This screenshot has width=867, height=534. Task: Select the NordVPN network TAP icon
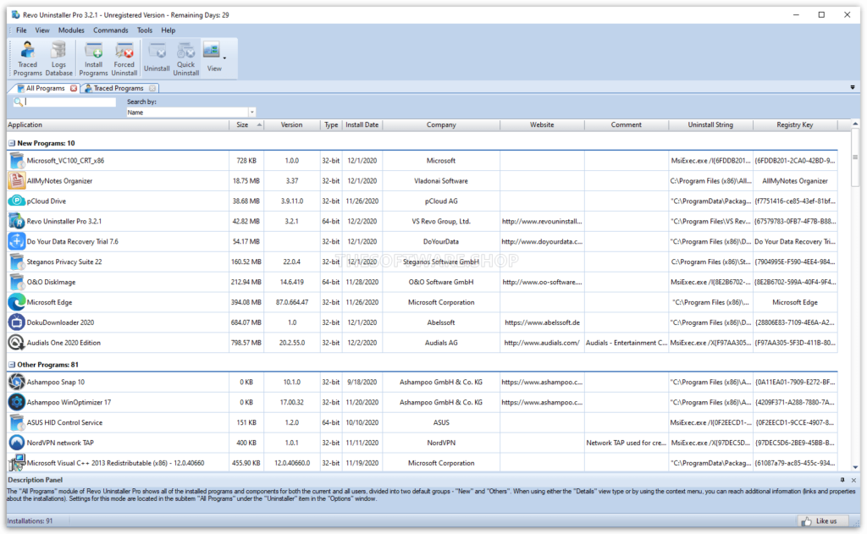click(17, 443)
